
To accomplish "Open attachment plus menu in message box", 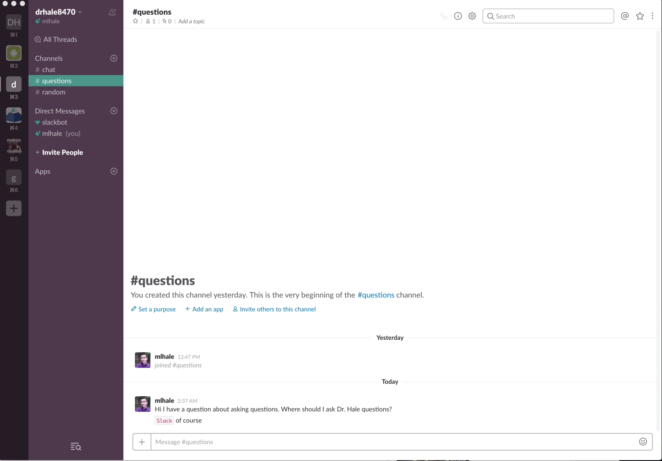I will tap(142, 442).
